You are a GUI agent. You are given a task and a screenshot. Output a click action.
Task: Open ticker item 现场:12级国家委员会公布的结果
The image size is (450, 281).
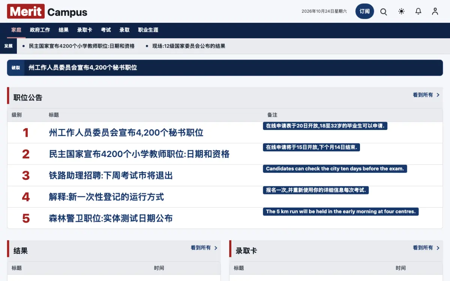tap(189, 46)
